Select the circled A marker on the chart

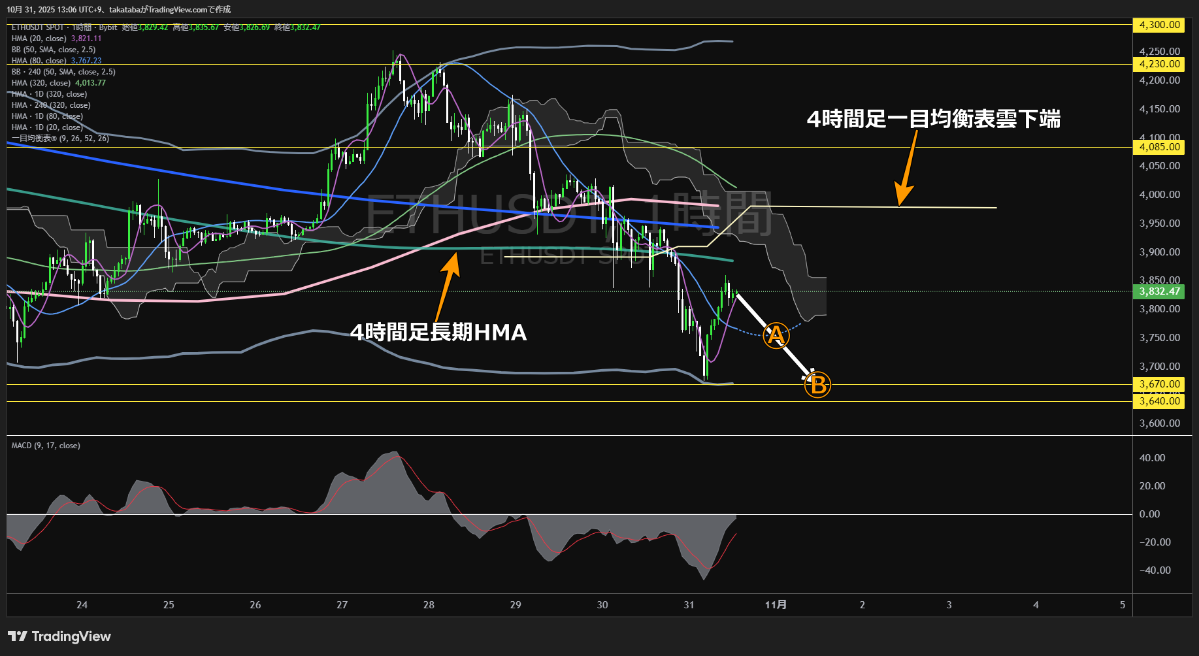776,335
